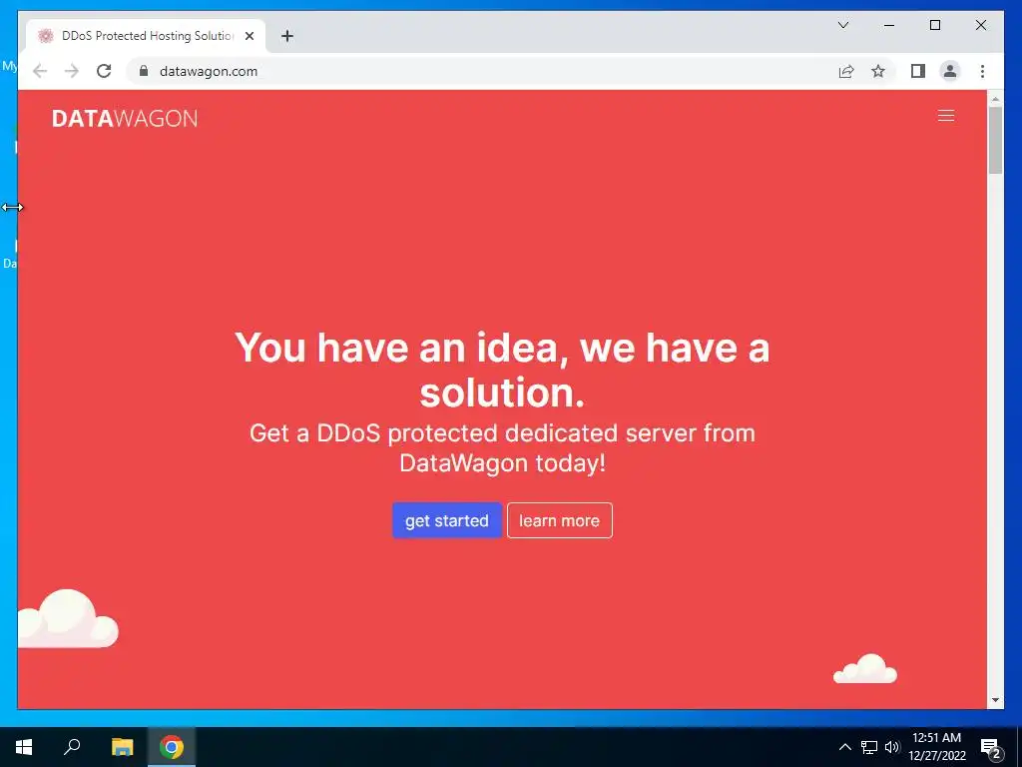Click the scrollbar down arrow
This screenshot has height=767, width=1022.
[995, 700]
